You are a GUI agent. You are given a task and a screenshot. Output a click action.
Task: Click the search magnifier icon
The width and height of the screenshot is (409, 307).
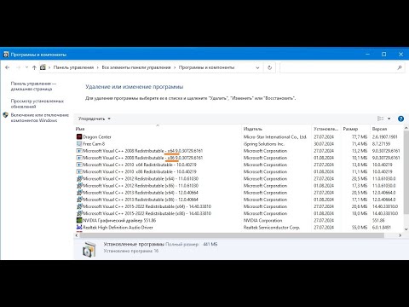click(400, 67)
